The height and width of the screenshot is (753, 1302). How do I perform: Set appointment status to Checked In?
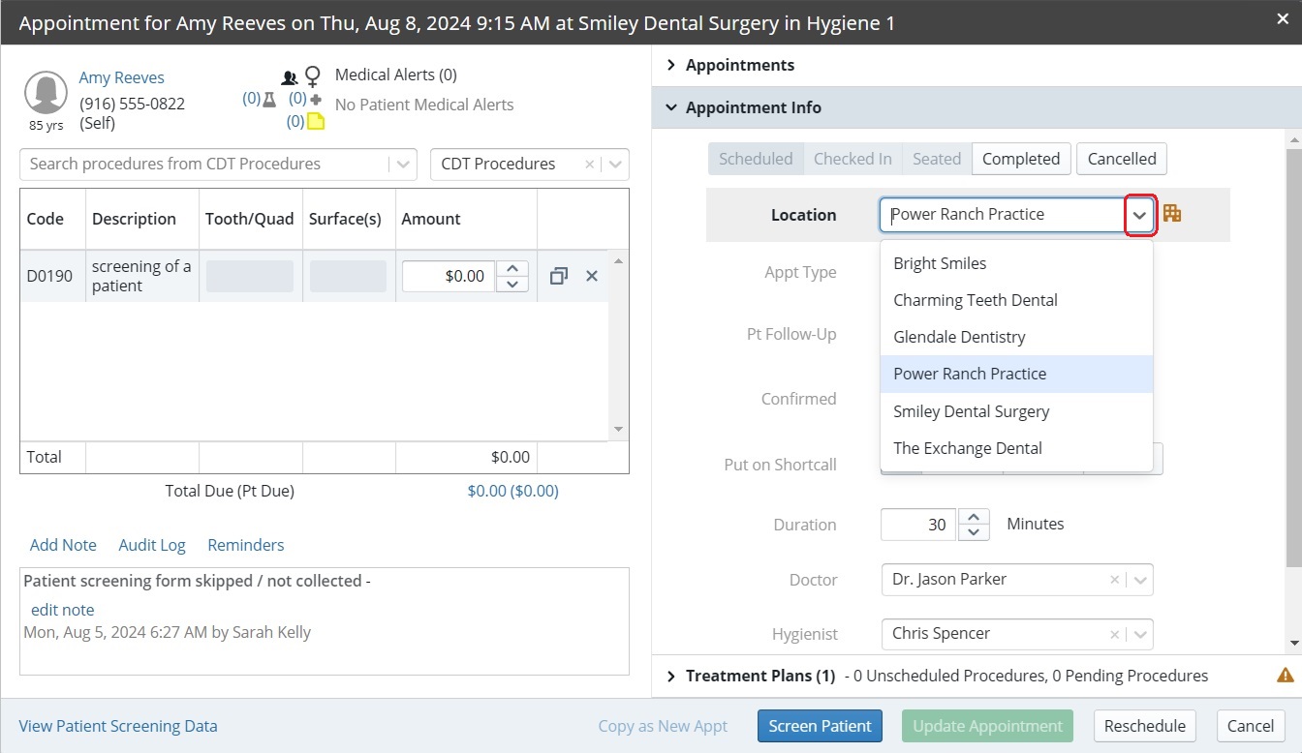tap(852, 159)
